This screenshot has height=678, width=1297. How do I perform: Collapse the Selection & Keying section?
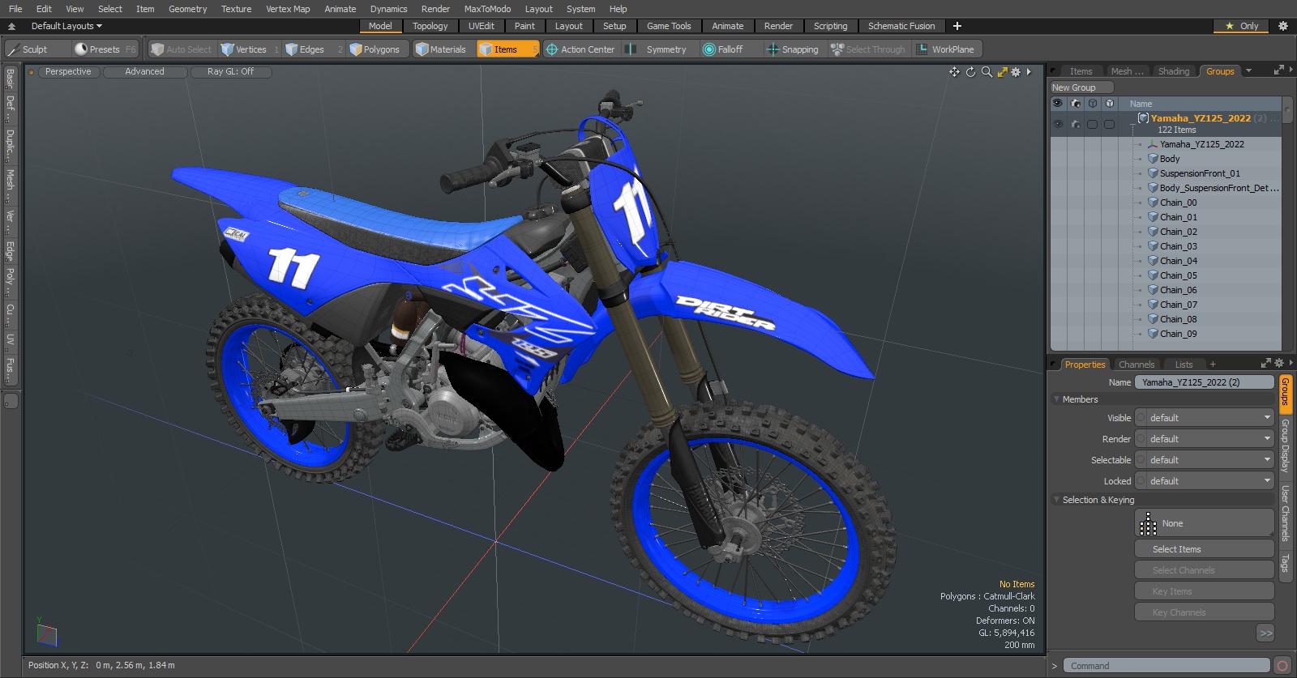tap(1057, 500)
